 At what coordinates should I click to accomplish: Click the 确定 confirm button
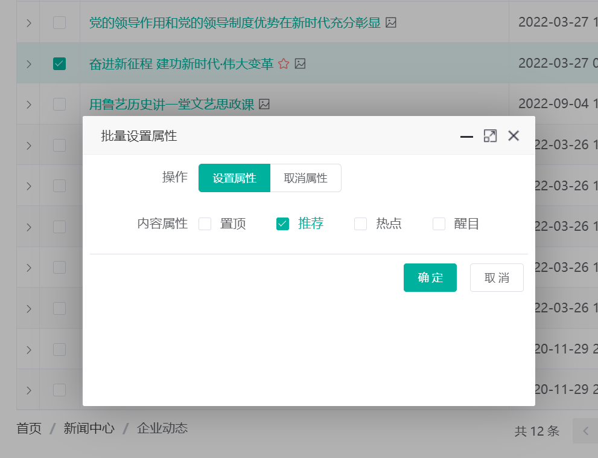pos(430,277)
